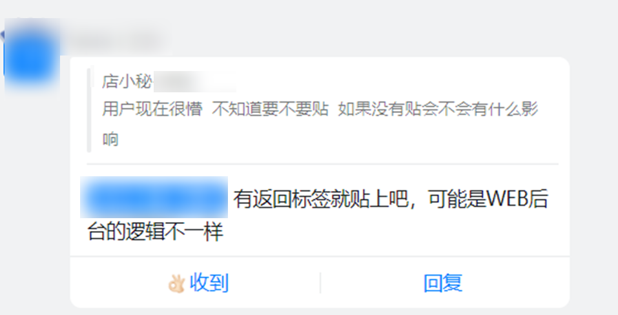Click the character 响 ending the quote
The image size is (618, 315).
110,139
